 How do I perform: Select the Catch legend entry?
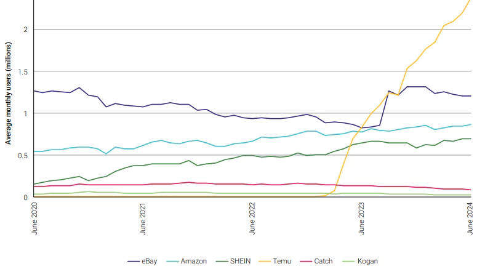(316, 261)
